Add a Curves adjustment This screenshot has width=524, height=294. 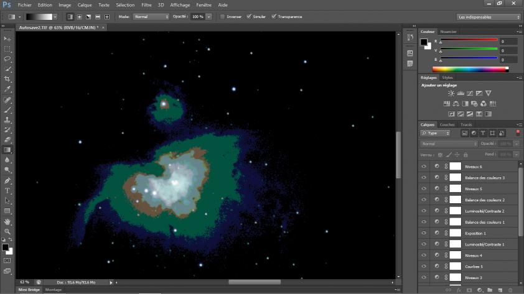(470, 93)
